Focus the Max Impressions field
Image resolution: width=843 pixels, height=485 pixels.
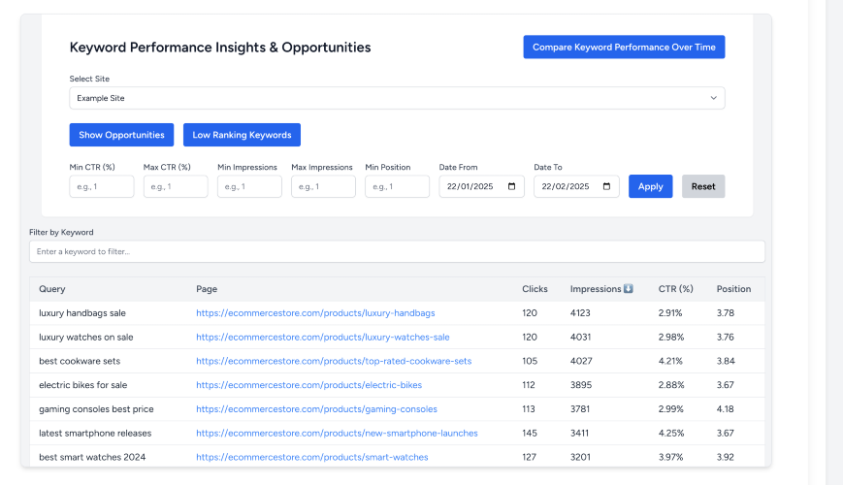[323, 186]
